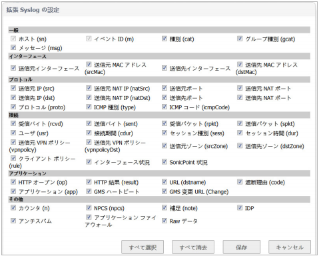This screenshot has height=258, width=319.
Task: Toggle the 送信元 IP (src) checkbox
Action: click(13, 88)
